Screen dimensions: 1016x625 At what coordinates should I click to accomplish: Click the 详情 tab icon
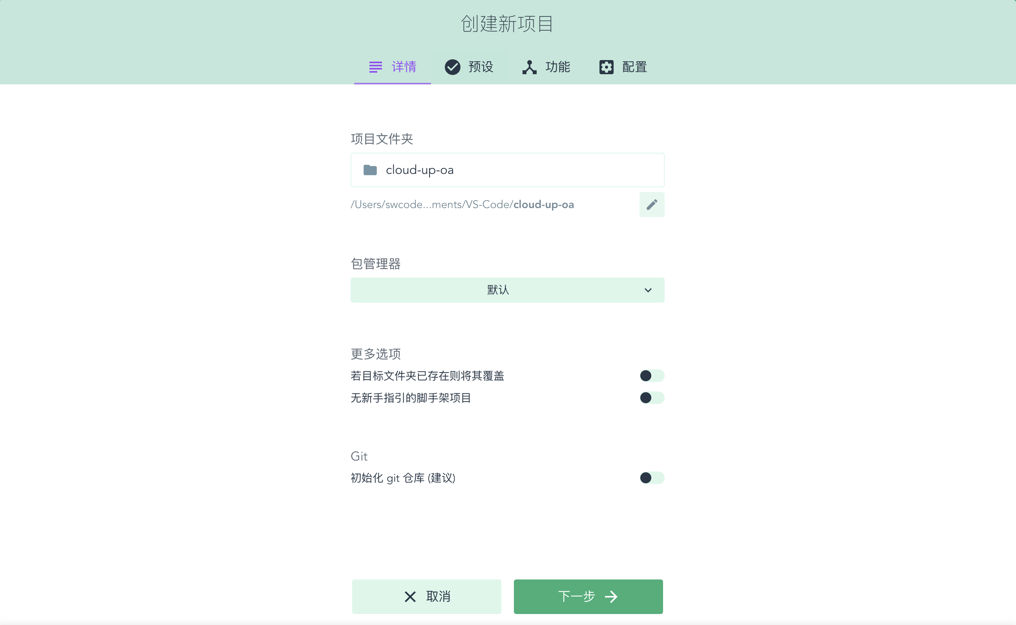(375, 66)
